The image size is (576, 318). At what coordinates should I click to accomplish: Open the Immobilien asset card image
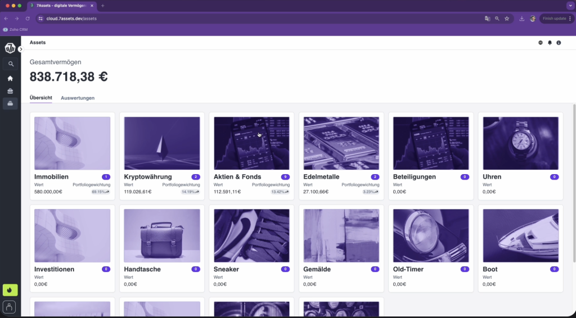73,143
